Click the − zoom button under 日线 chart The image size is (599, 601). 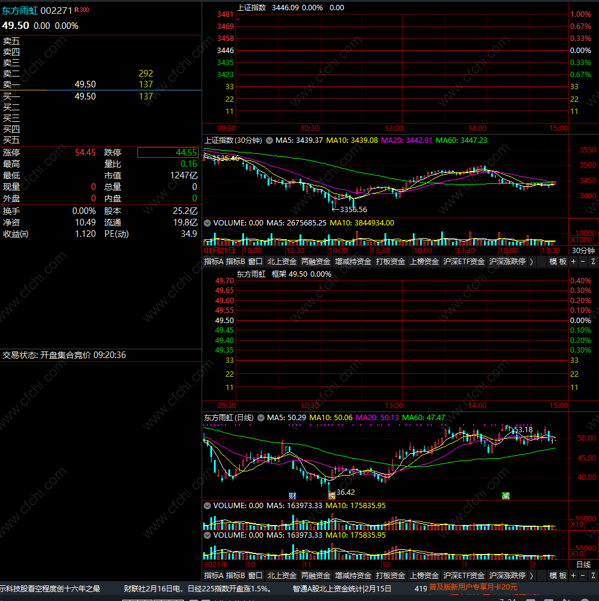pos(583,576)
